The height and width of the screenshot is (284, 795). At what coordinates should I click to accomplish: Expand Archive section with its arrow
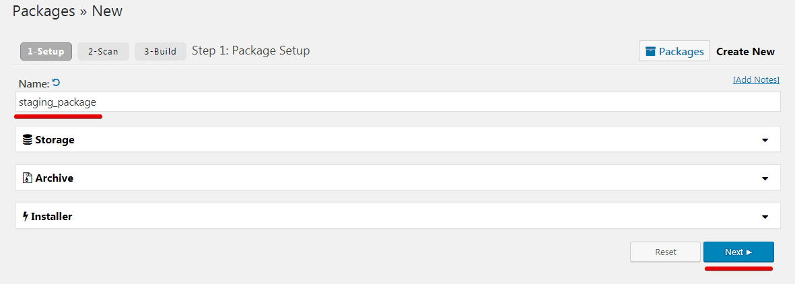pyautogui.click(x=765, y=179)
